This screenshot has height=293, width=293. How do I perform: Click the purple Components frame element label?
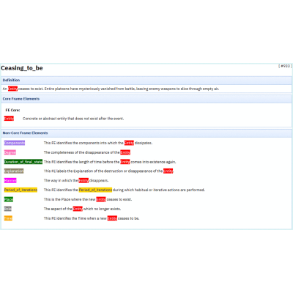[x=15, y=143]
